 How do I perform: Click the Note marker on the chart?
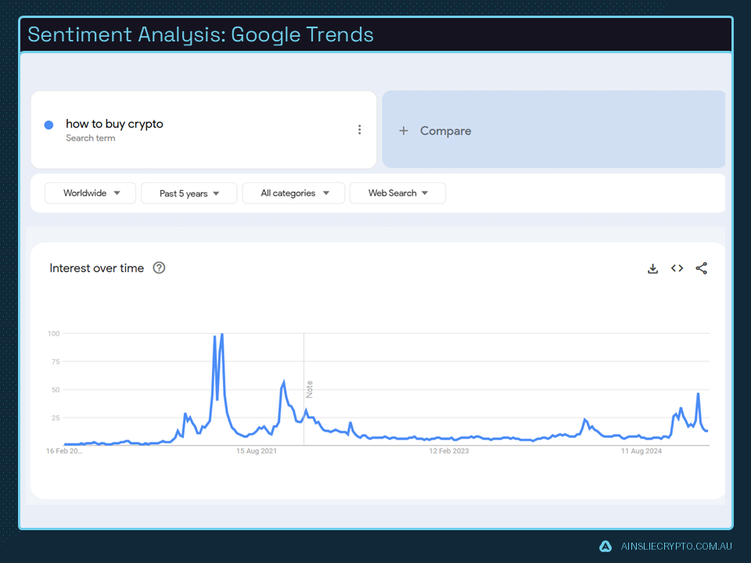308,387
